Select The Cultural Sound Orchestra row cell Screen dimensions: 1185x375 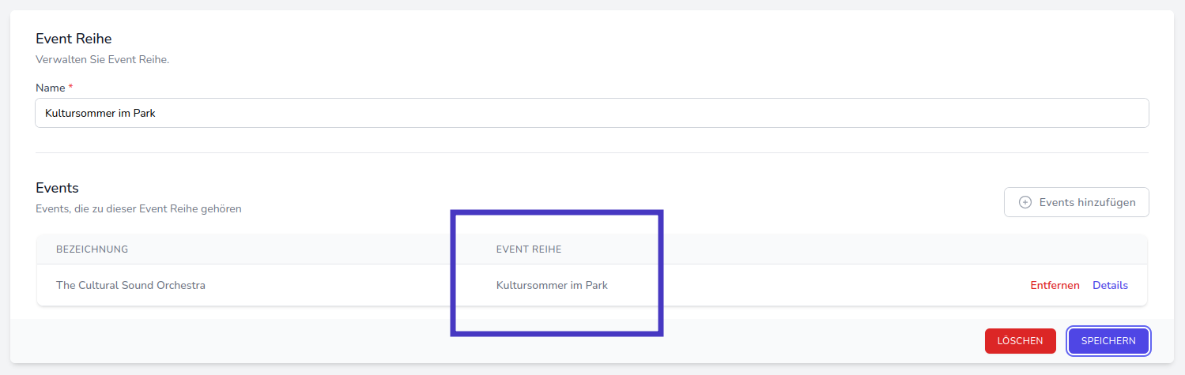click(x=130, y=285)
